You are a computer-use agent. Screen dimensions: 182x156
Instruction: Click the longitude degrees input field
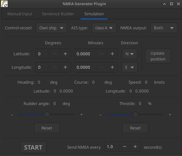click(42, 67)
